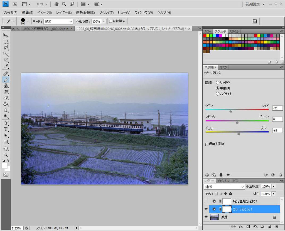Viewport: 285px width, 231px height.
Task: Choose the Clone Stamp tool
Action: click(6, 86)
